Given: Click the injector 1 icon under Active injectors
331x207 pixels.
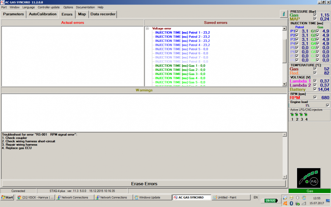Looking at the screenshot, I should click(x=292, y=114).
